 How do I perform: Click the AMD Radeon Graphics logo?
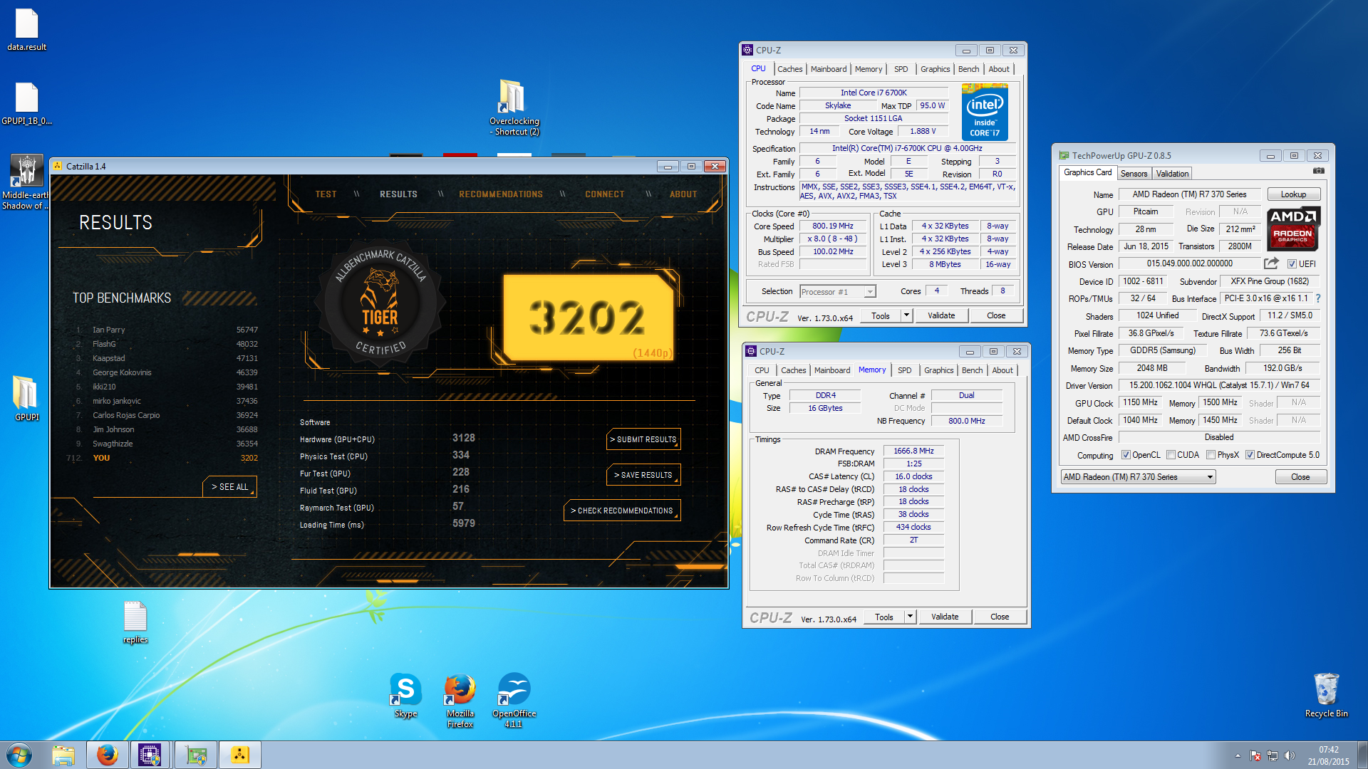coord(1293,228)
